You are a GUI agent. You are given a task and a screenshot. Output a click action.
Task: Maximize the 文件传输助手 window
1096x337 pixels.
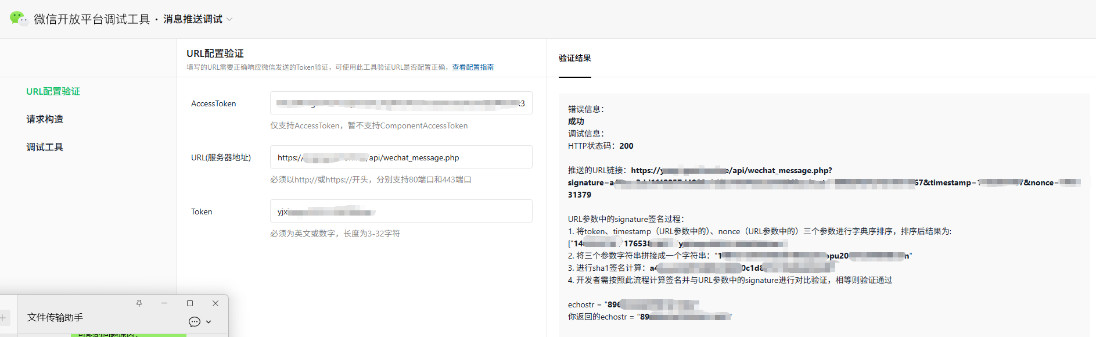(x=190, y=303)
